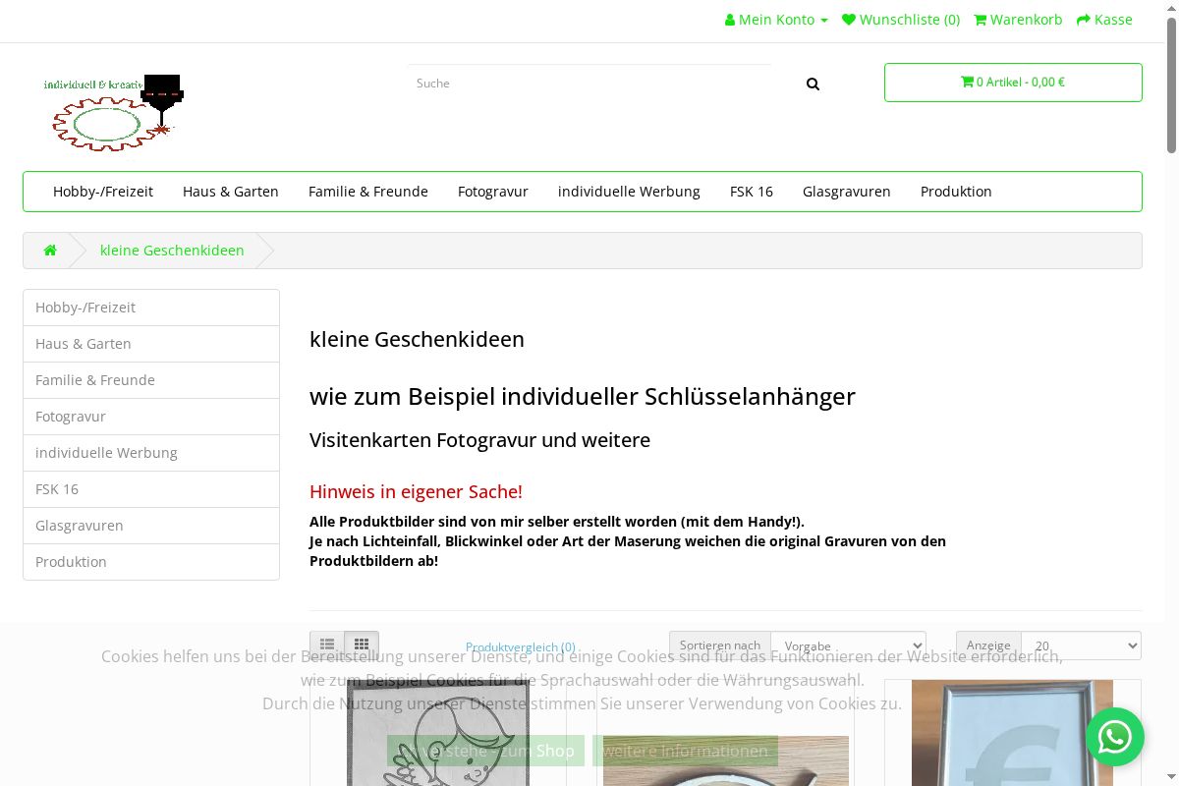Select Familie & Freunde in sidebar list
The width and height of the screenshot is (1179, 786).
click(x=151, y=380)
